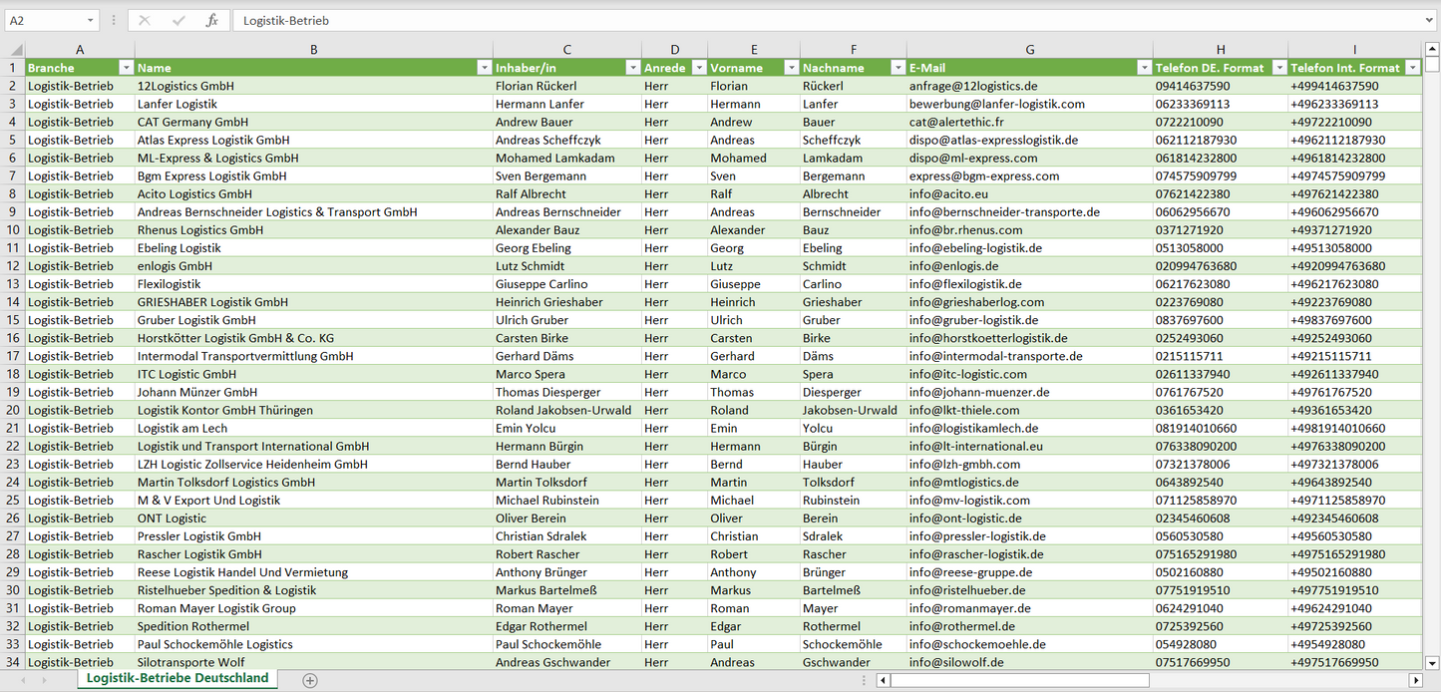Image resolution: width=1441 pixels, height=692 pixels.
Task: Click the vertical scrollbar down arrow
Action: click(x=1432, y=662)
